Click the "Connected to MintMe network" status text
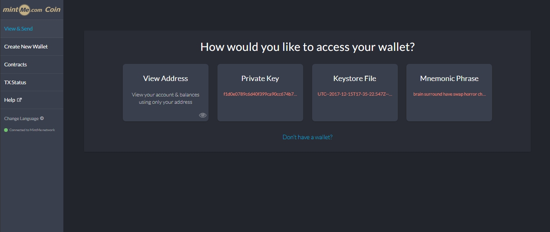 pos(32,130)
